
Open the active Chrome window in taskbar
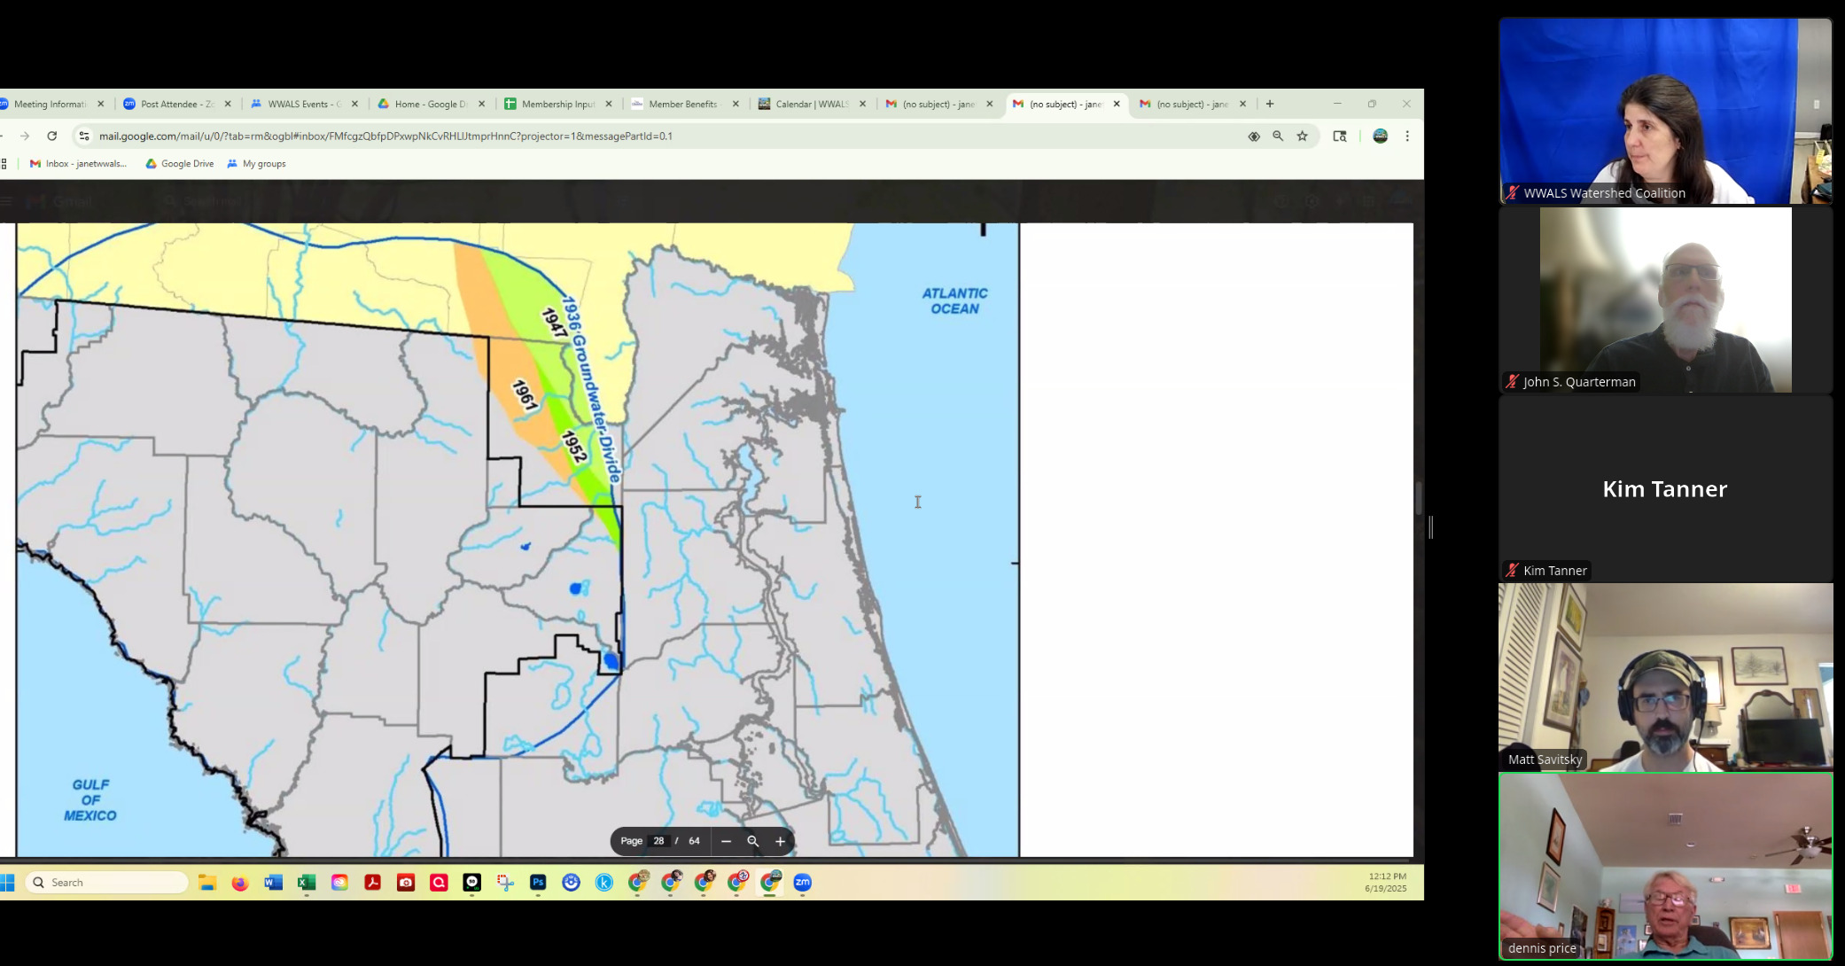tap(770, 882)
